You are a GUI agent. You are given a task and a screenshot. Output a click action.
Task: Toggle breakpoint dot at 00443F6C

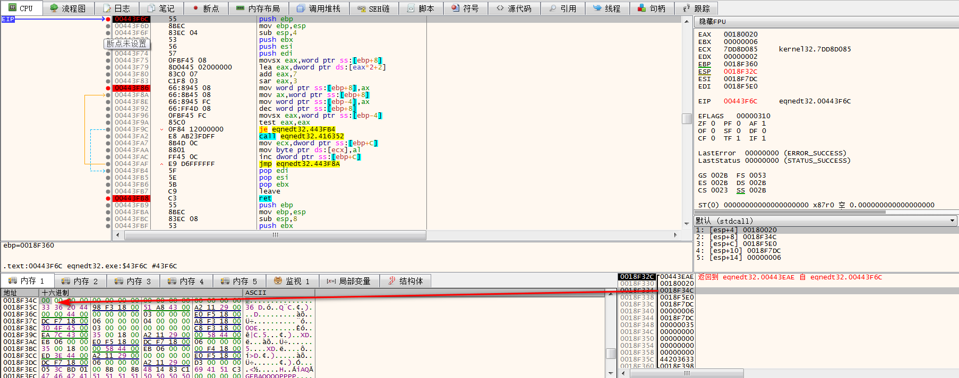[x=108, y=19]
